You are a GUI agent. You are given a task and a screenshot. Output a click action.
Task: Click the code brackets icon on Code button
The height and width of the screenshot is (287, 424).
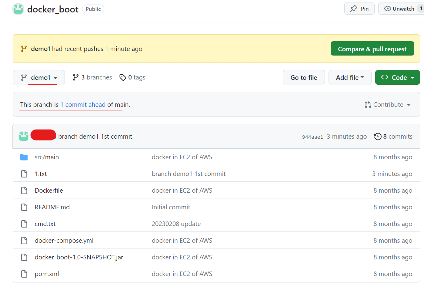point(385,77)
